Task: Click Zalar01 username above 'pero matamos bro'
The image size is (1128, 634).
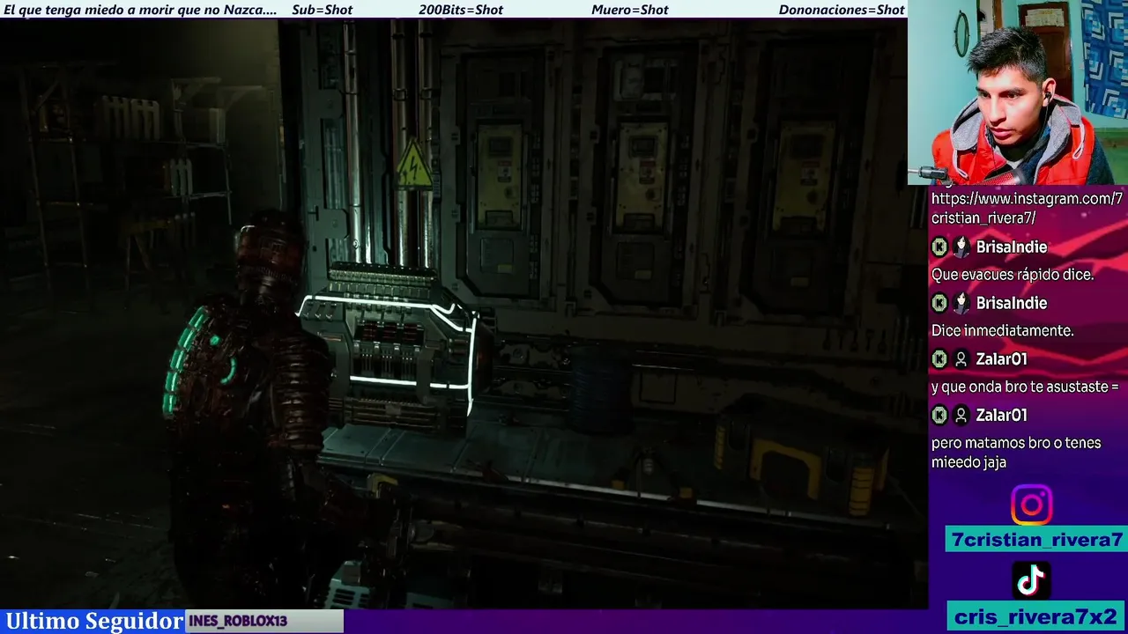Action: click(1001, 415)
